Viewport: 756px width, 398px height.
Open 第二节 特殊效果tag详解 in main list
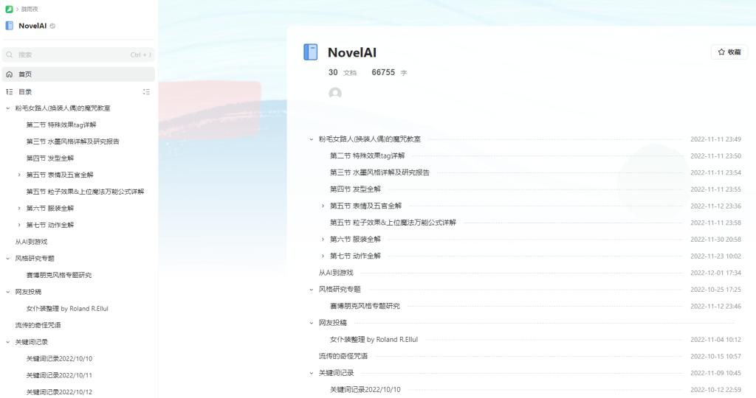(x=368, y=156)
